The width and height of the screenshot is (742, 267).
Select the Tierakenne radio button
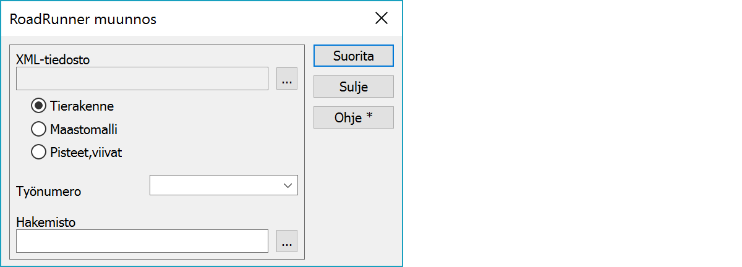coord(38,106)
